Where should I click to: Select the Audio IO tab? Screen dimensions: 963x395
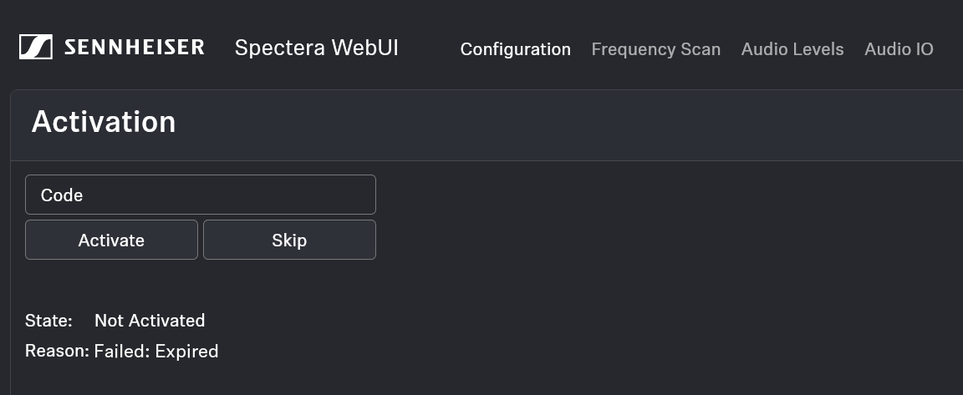coord(899,49)
